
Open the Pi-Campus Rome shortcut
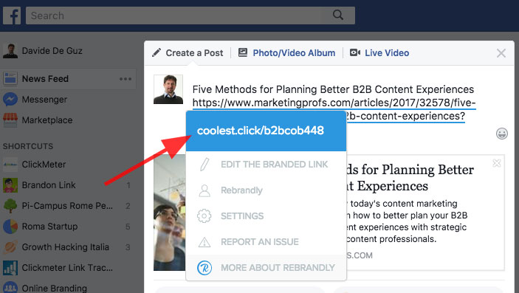point(67,206)
